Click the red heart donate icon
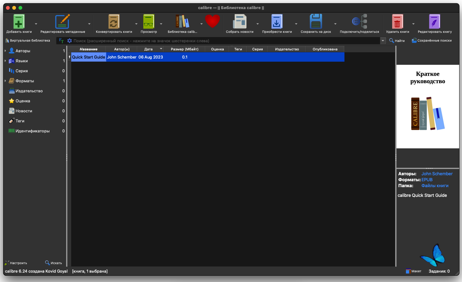462x282 pixels. click(213, 21)
